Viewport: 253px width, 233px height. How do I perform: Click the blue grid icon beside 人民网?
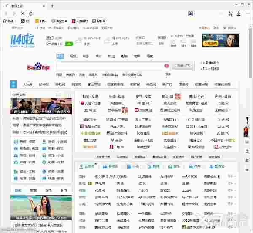point(13,84)
